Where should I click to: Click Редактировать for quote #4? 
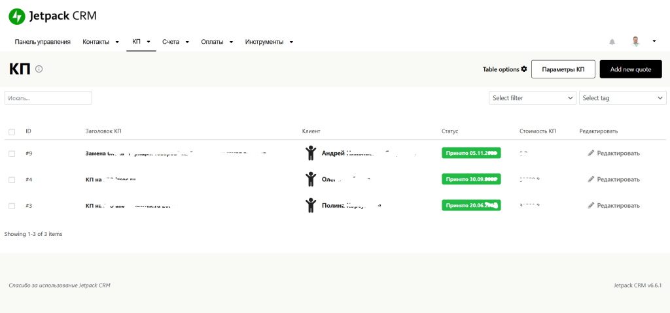click(x=618, y=179)
